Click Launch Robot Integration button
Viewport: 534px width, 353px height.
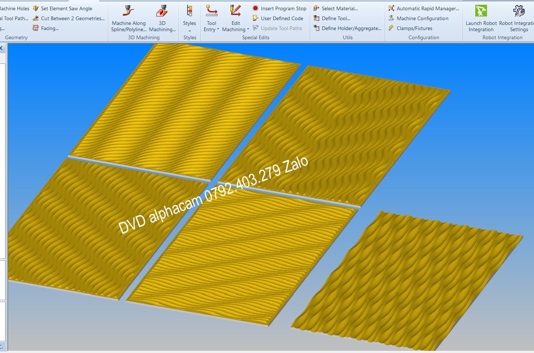click(481, 19)
